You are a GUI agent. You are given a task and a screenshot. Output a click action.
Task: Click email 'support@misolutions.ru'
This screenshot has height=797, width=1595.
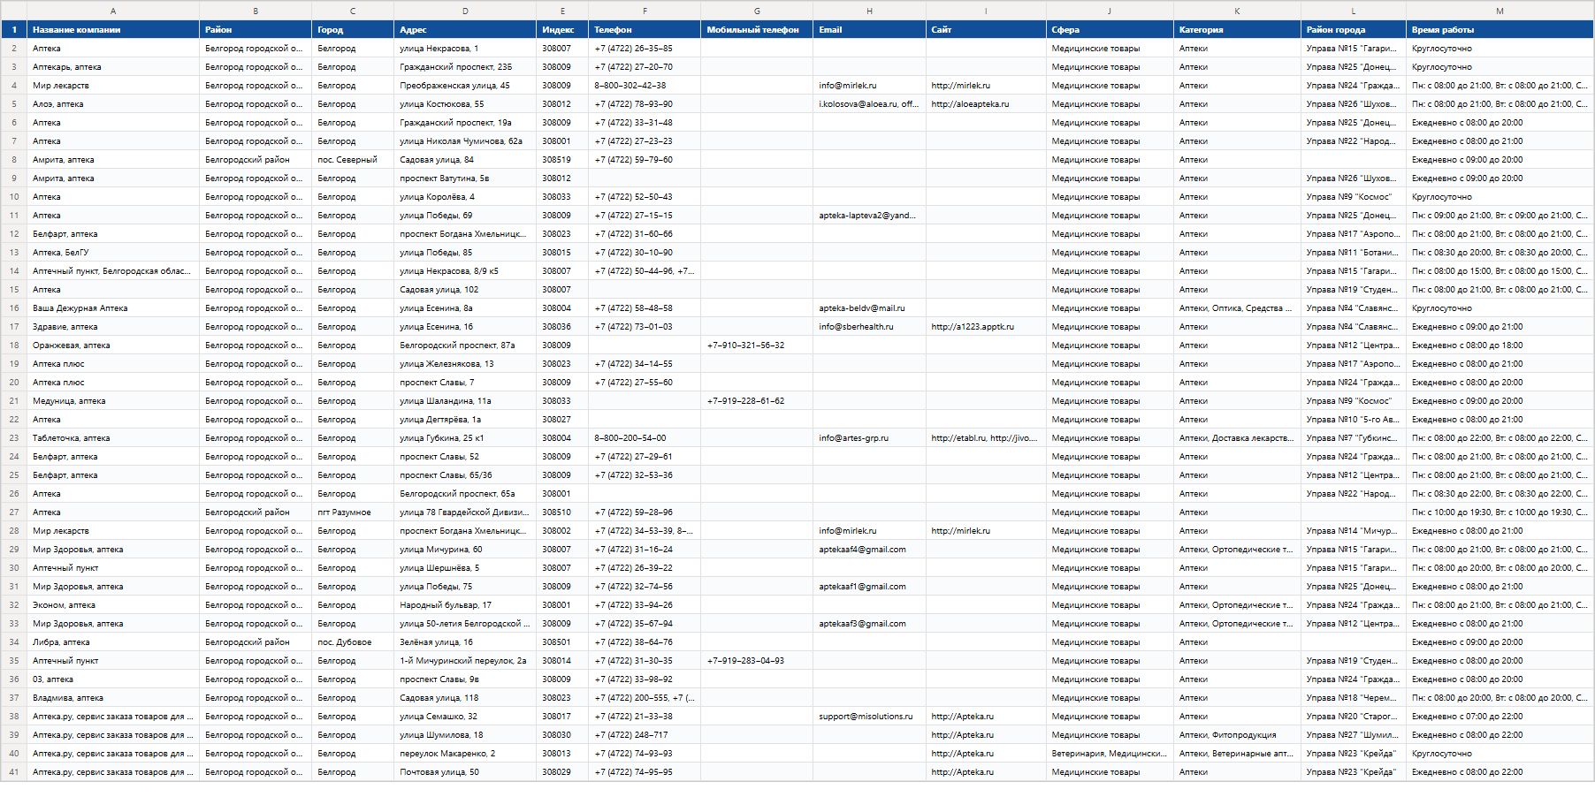(869, 717)
